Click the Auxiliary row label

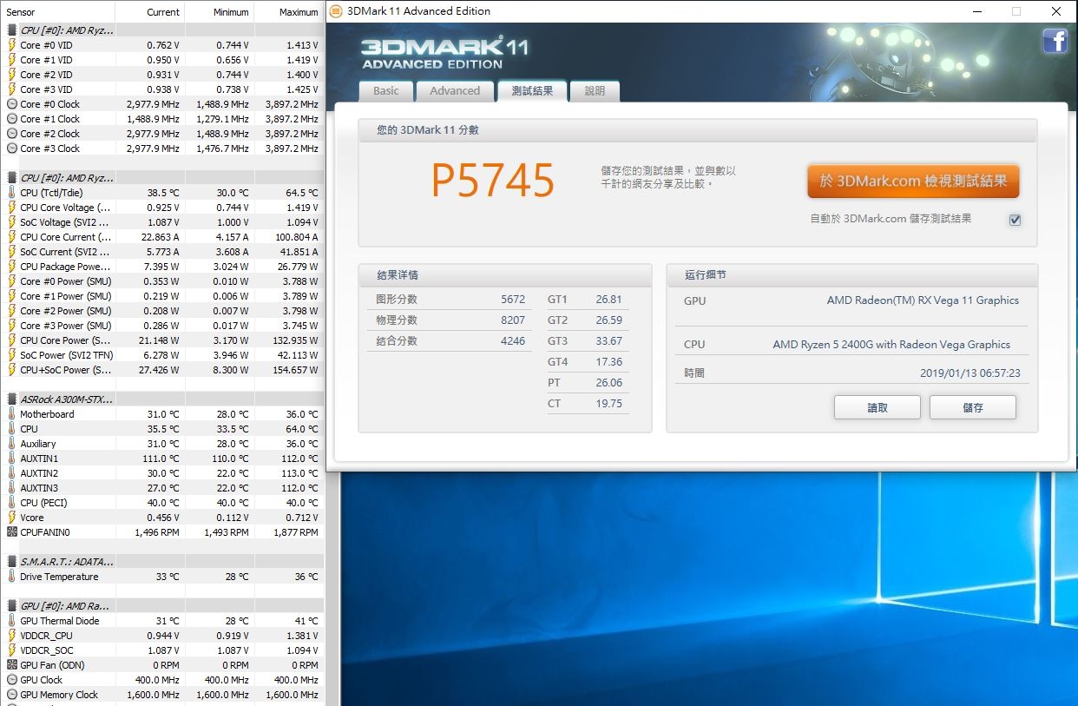38,444
